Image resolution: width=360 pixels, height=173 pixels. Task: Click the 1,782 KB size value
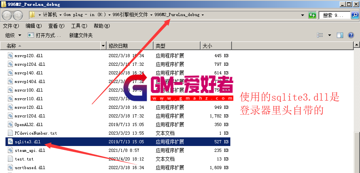[219, 116]
